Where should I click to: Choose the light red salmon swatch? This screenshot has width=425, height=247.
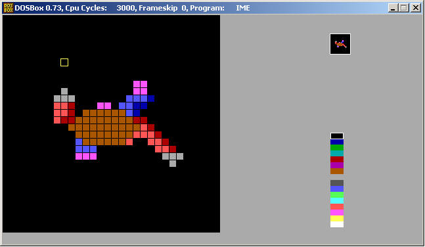click(x=337, y=207)
